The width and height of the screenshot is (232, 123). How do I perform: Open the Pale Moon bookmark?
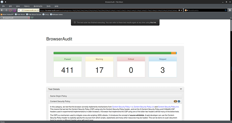tap(20, 14)
